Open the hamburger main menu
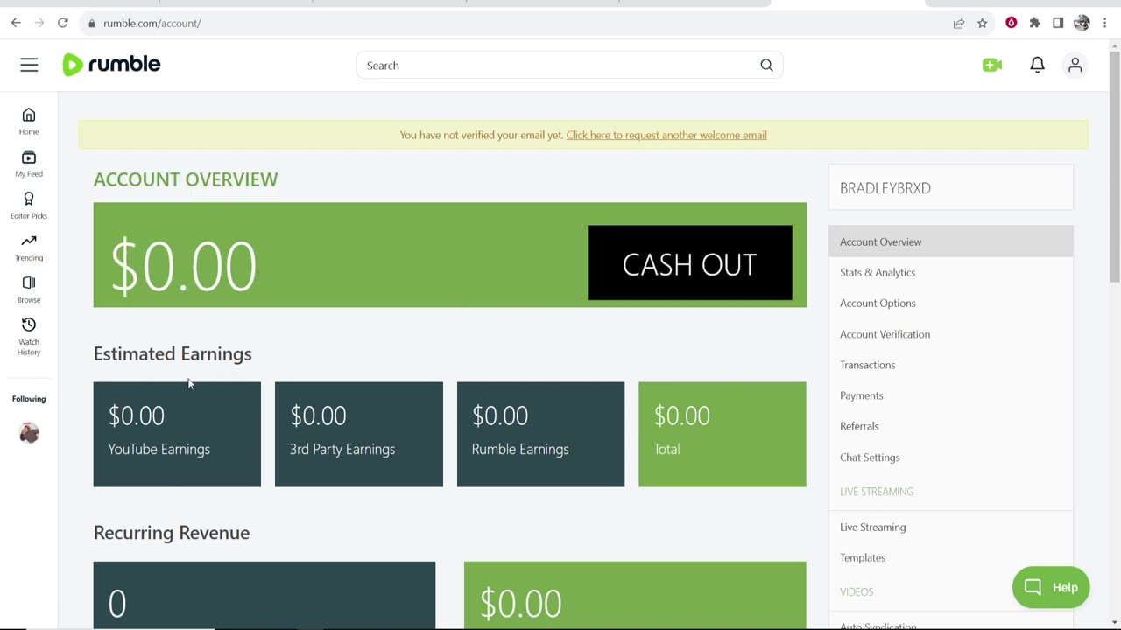The height and width of the screenshot is (630, 1121). (x=29, y=65)
